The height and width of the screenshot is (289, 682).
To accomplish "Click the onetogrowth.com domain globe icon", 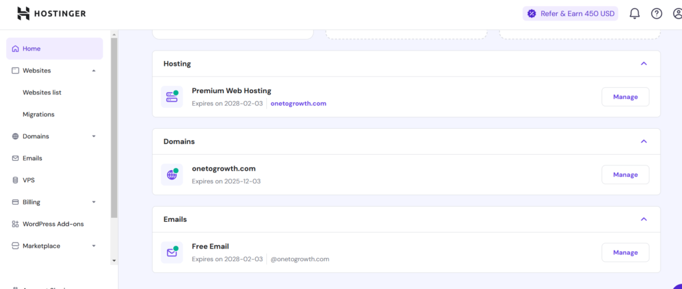I will pos(171,175).
